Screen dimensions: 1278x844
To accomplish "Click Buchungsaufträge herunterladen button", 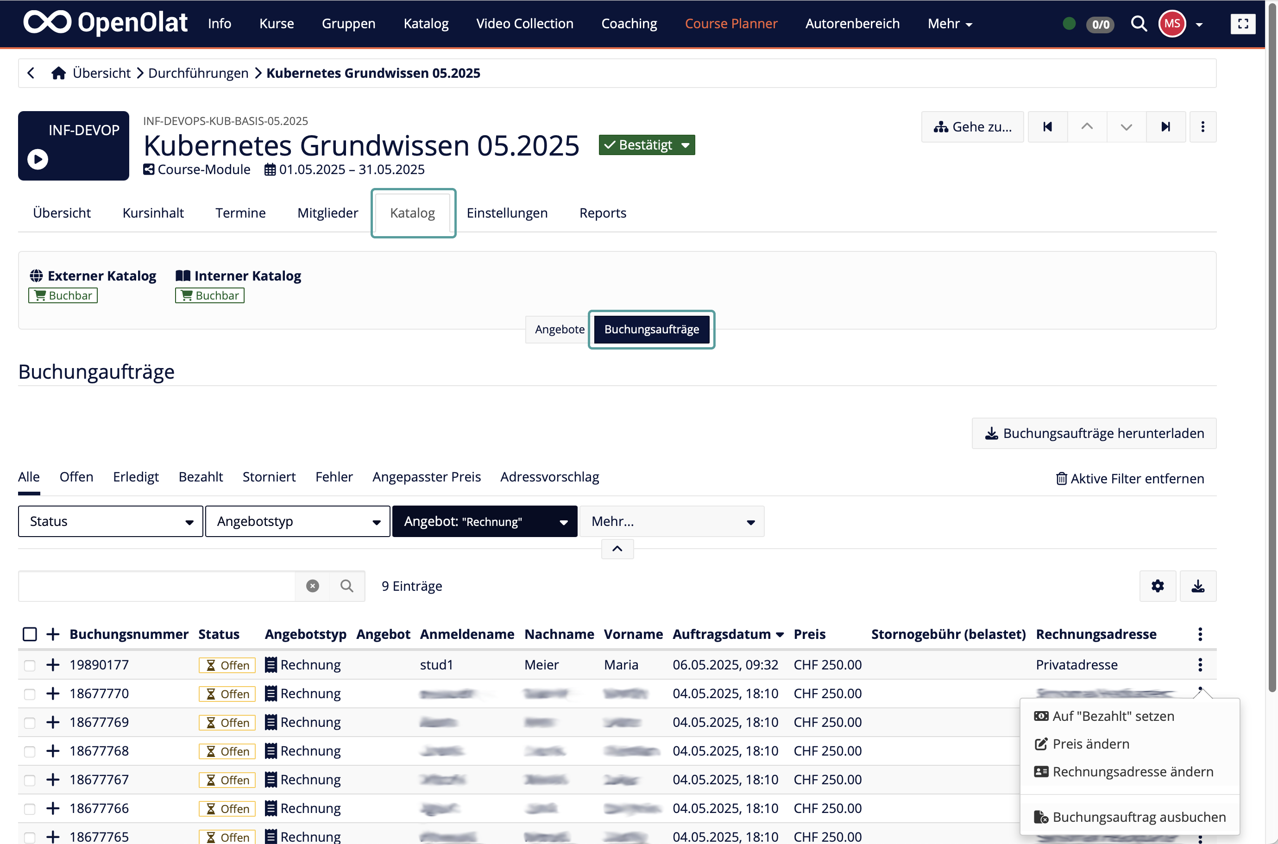I will tap(1093, 433).
